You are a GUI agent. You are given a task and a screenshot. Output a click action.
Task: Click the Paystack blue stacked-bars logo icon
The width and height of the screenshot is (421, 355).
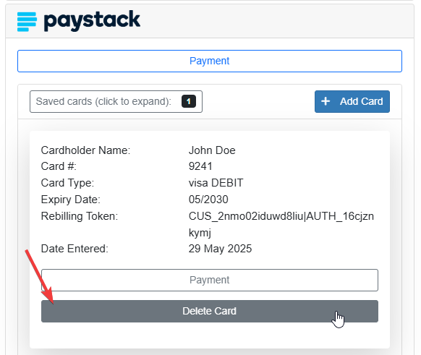point(27,22)
